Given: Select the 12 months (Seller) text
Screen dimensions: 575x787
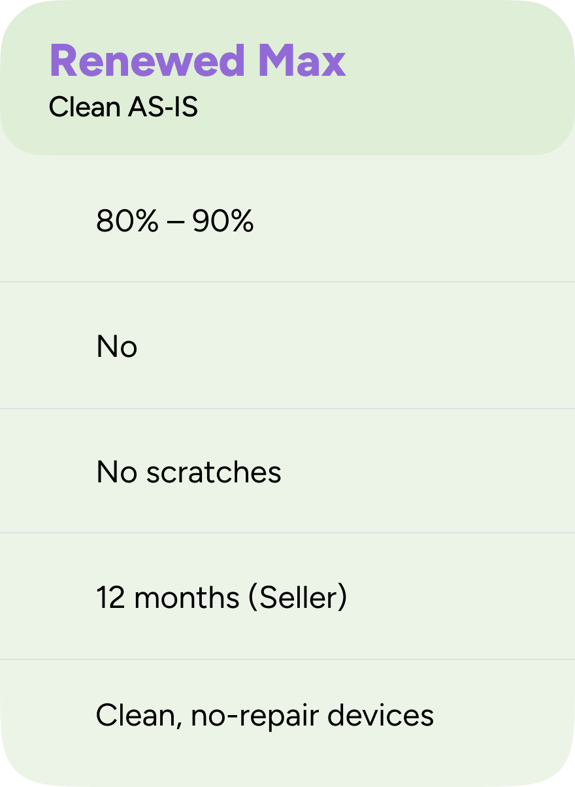Looking at the screenshot, I should click(x=221, y=597).
